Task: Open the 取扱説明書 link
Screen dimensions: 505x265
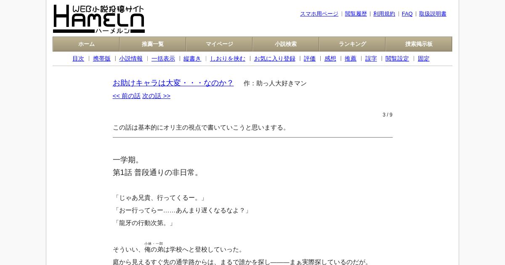Action: [433, 14]
